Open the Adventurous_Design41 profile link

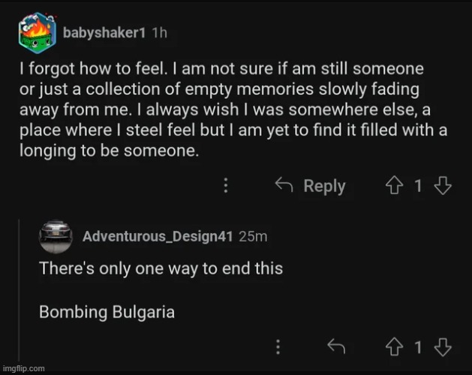157,237
